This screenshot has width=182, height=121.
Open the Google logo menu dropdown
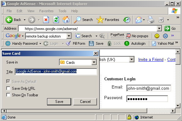coord(23,36)
